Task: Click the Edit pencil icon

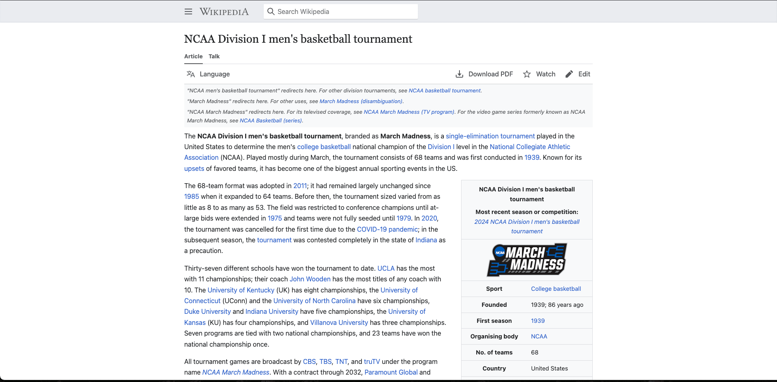Action: [569, 74]
